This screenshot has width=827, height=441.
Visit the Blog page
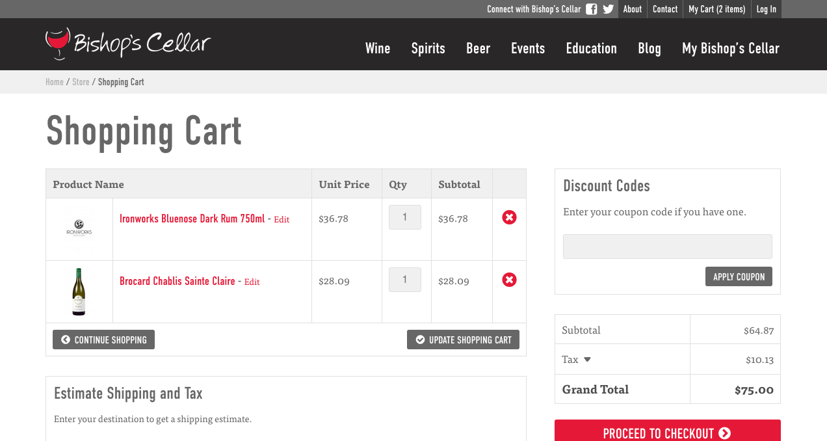(650, 48)
